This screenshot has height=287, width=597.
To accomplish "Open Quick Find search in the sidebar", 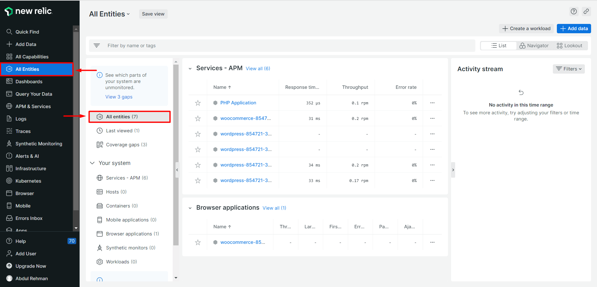I will (x=37, y=32).
